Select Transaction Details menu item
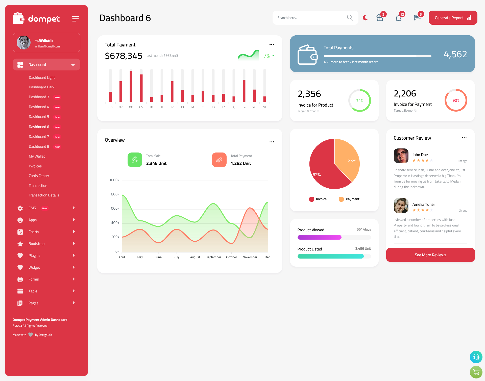Screen dimensions: 485x381 tap(44, 195)
